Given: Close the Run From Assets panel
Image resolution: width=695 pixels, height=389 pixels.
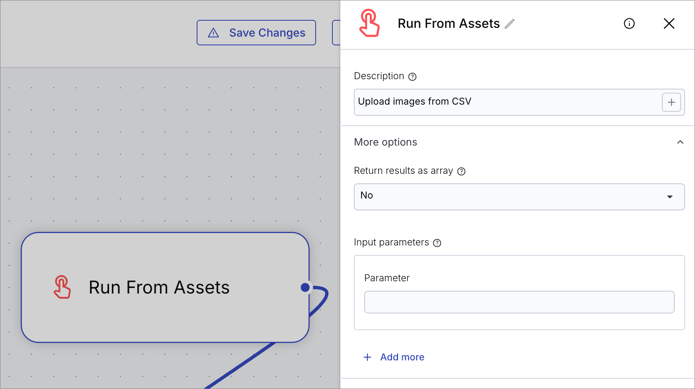Looking at the screenshot, I should coord(669,23).
